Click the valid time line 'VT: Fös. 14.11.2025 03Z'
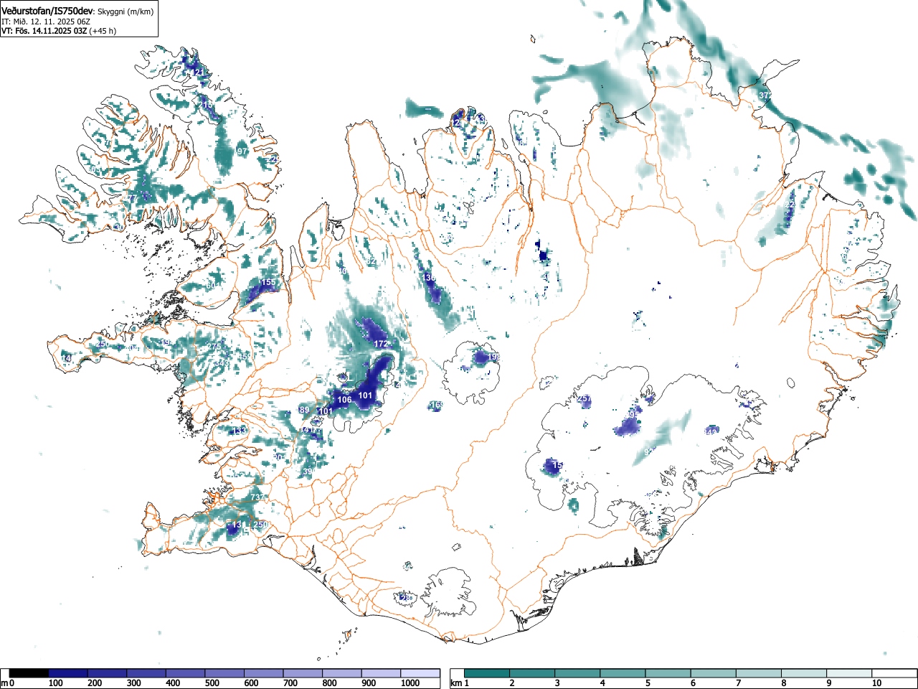This screenshot has height=689, width=918. click(x=44, y=31)
